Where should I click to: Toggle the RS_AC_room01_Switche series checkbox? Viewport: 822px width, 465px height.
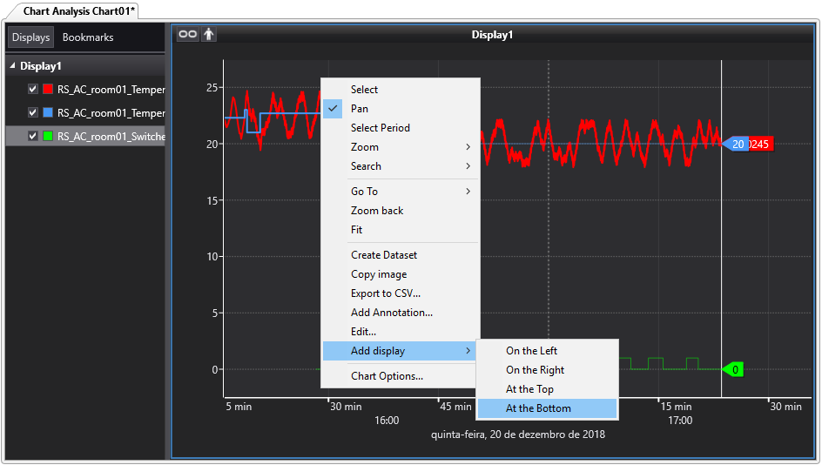coord(33,136)
